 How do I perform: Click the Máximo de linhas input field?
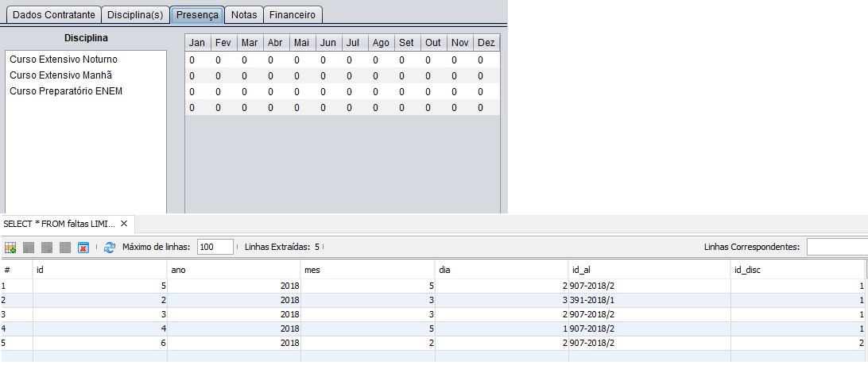pos(215,247)
